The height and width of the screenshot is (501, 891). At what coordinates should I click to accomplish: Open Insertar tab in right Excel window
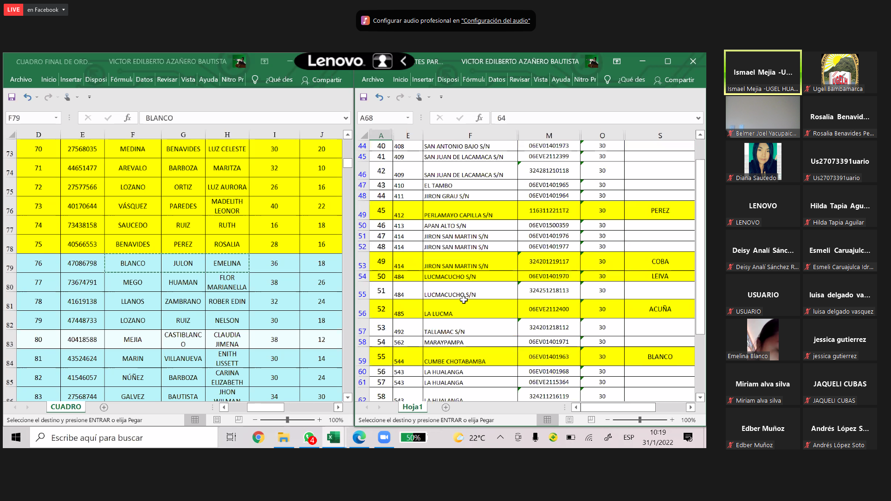(423, 80)
